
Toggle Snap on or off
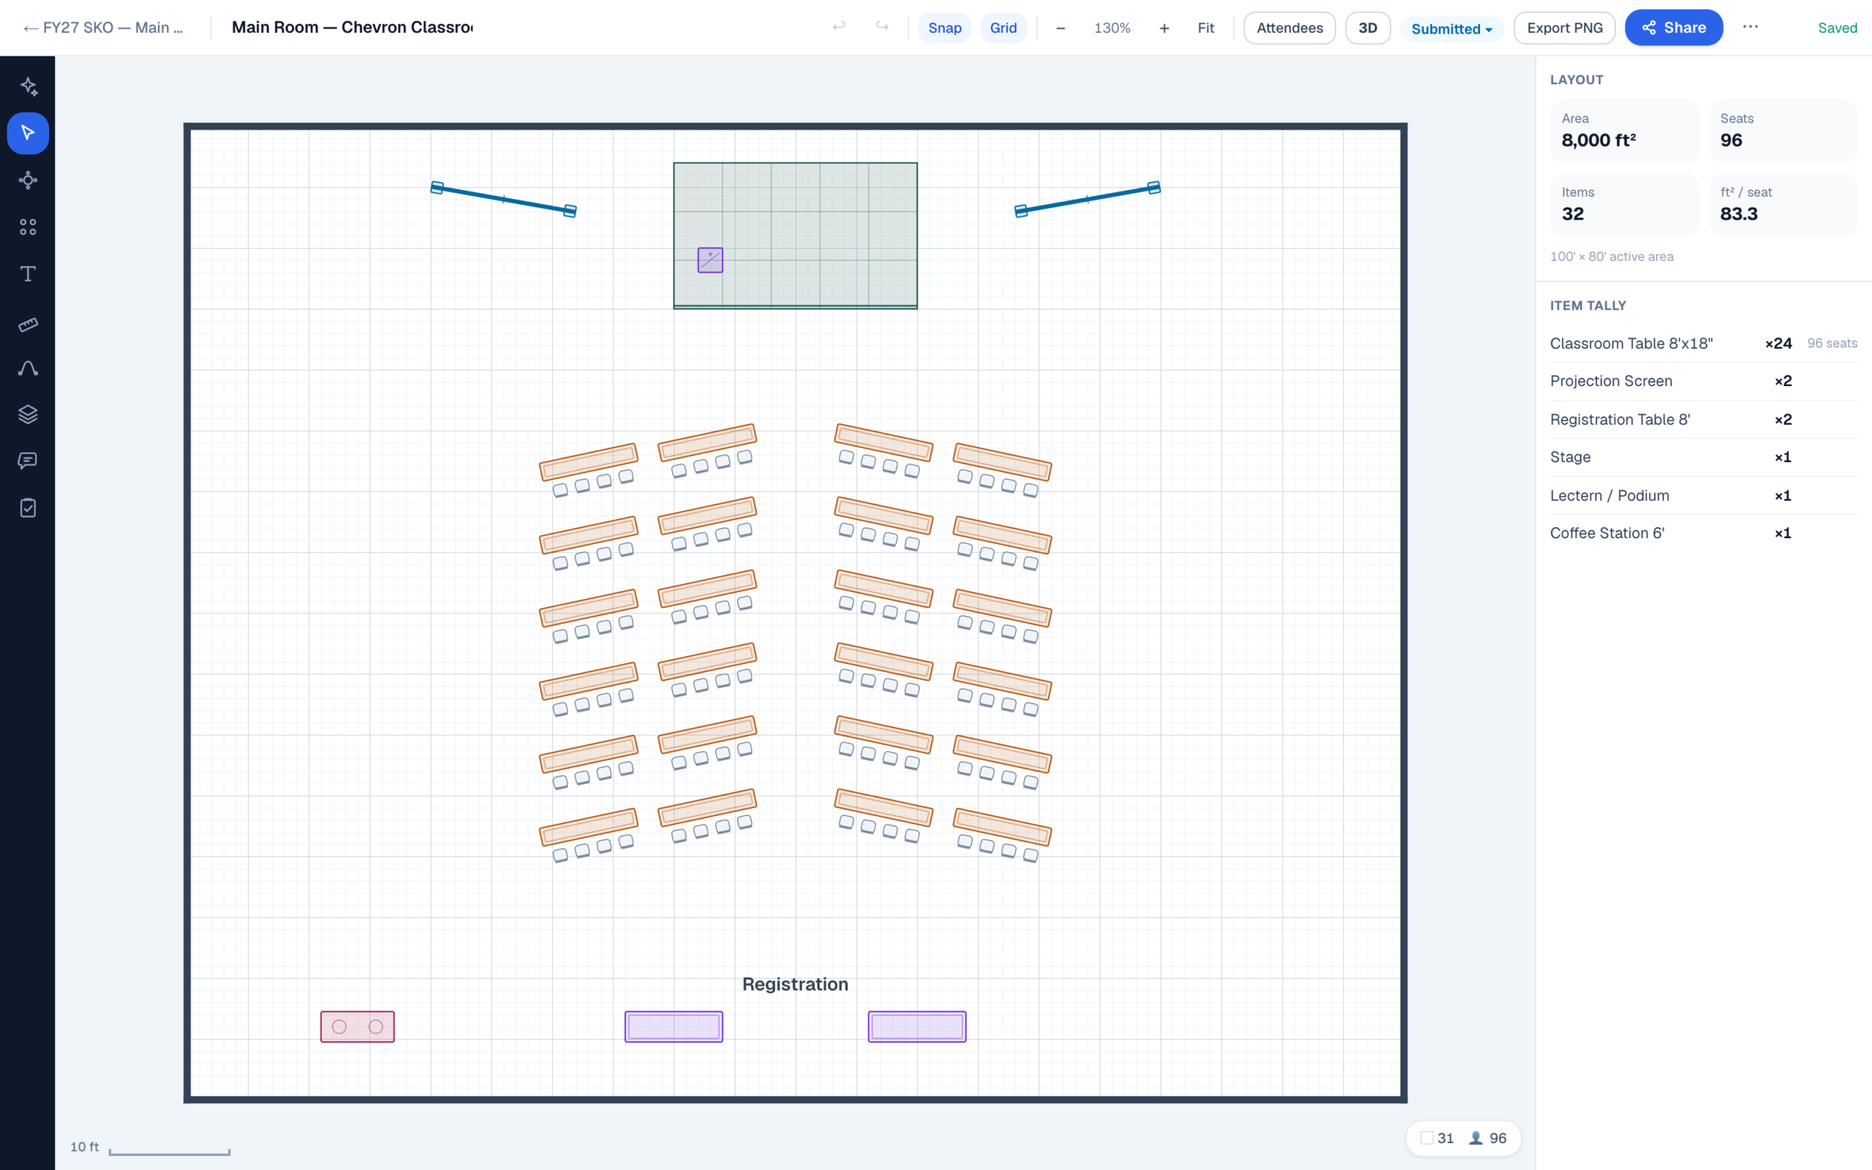[x=945, y=28]
